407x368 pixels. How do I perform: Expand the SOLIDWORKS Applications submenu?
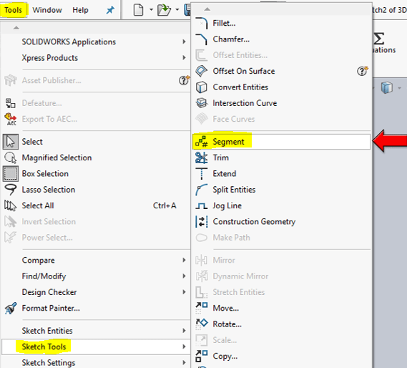(96, 42)
